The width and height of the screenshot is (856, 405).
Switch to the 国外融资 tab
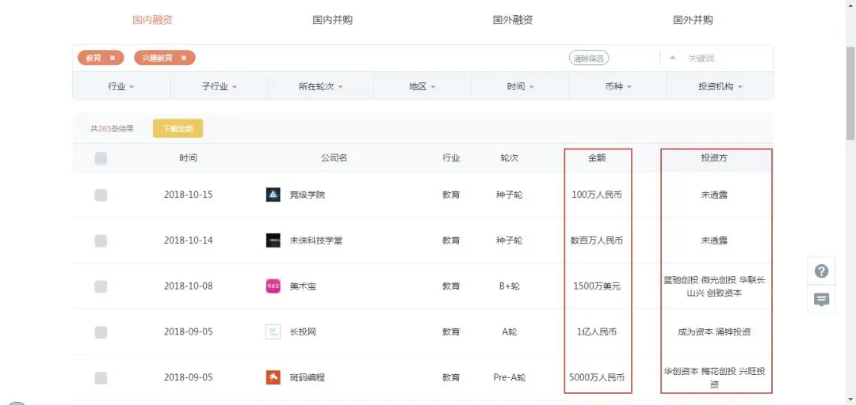pos(513,20)
